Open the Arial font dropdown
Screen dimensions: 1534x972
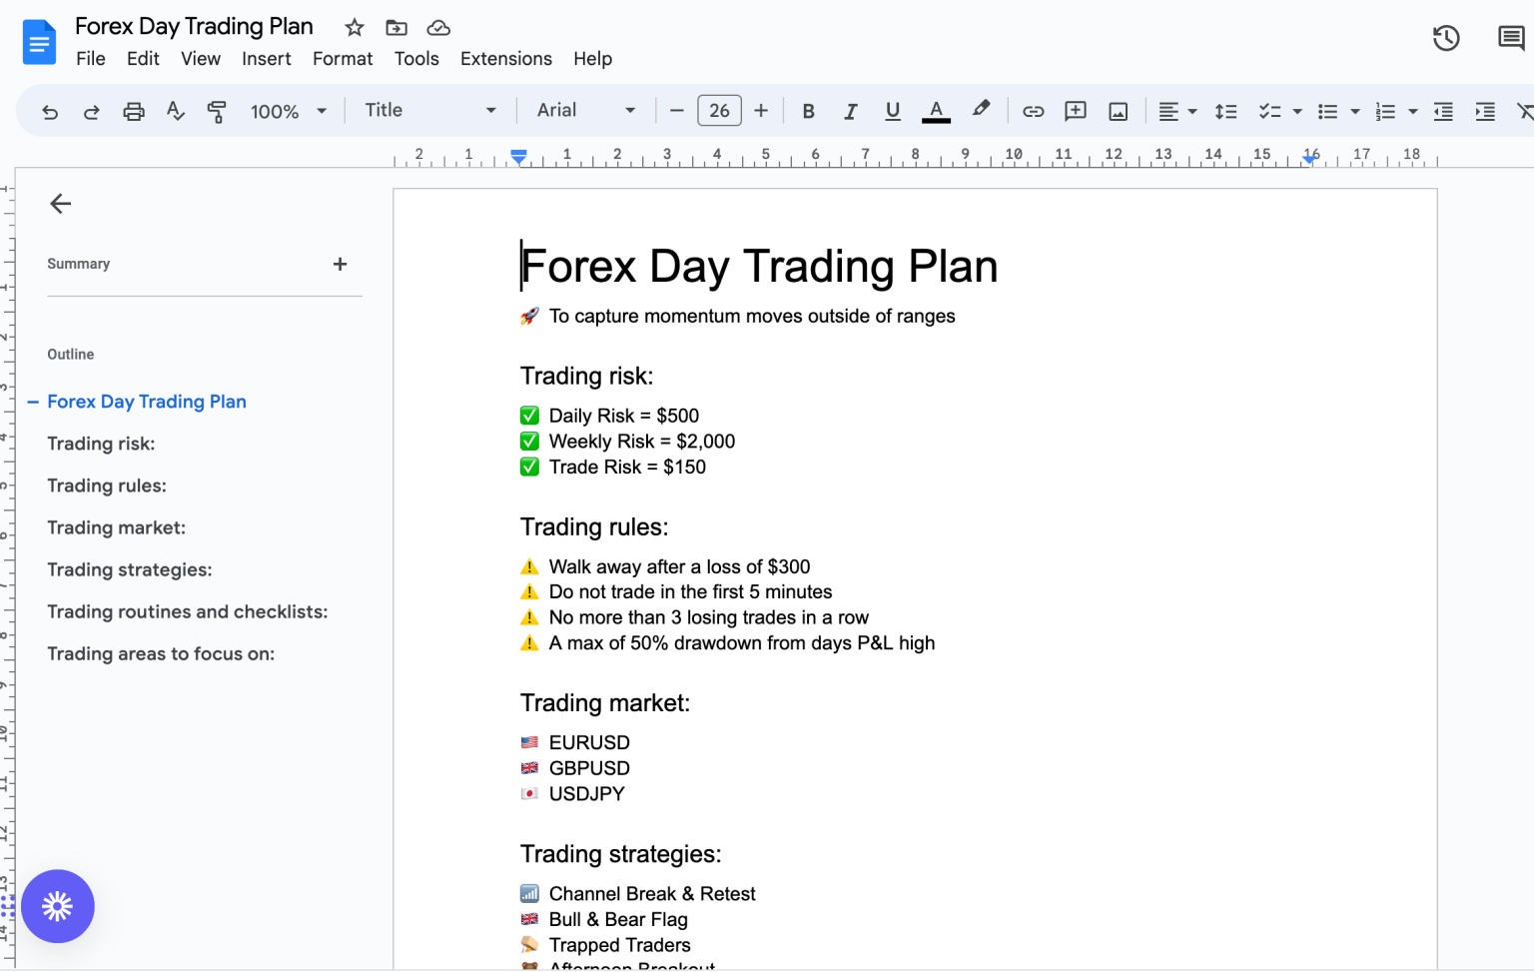click(585, 111)
